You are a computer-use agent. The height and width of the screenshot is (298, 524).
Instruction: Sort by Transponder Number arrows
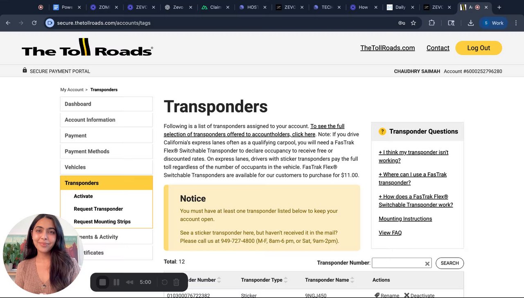(x=219, y=280)
